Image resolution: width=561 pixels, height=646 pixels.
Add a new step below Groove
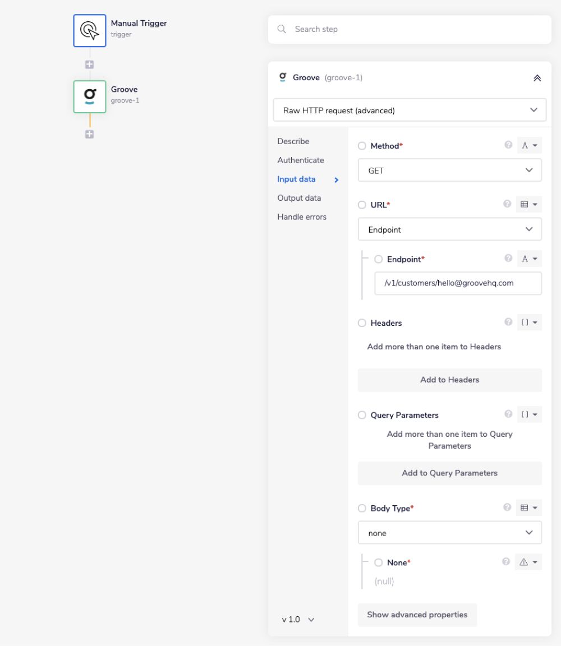coord(89,134)
